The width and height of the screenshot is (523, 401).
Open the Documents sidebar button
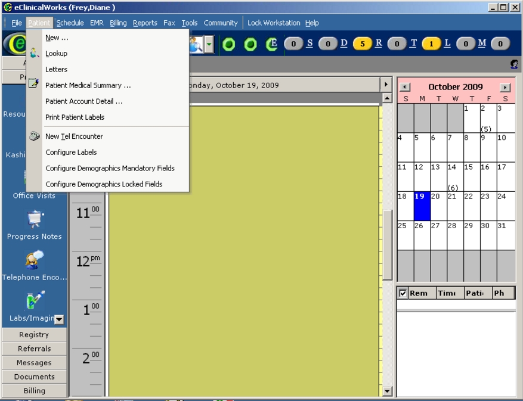(x=34, y=377)
